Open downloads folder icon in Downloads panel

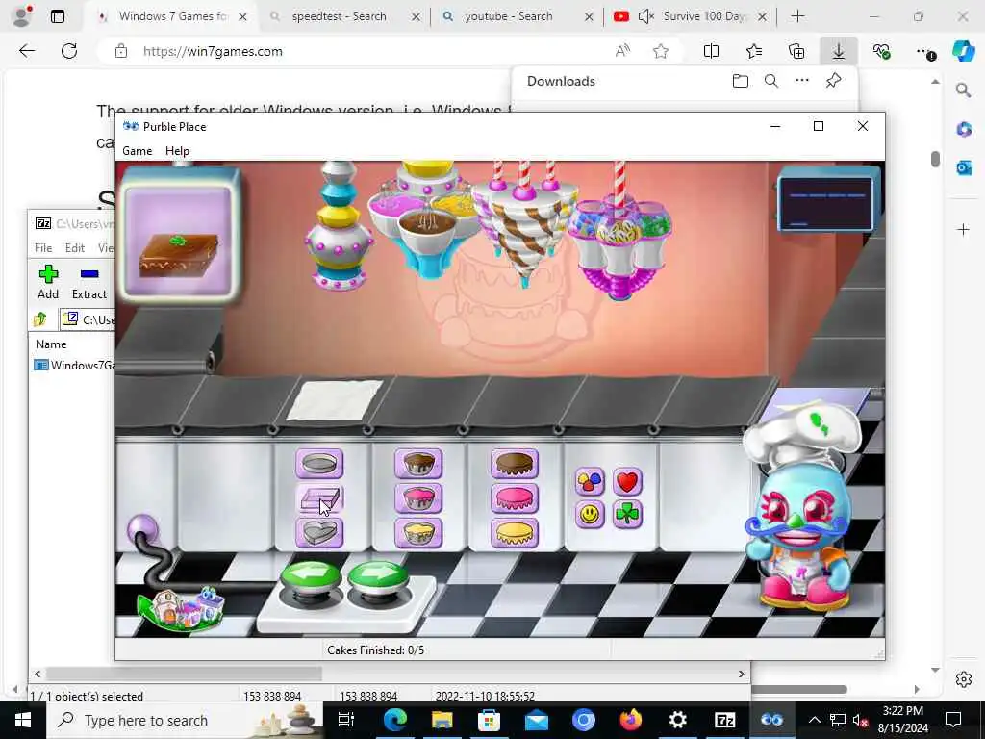741,81
